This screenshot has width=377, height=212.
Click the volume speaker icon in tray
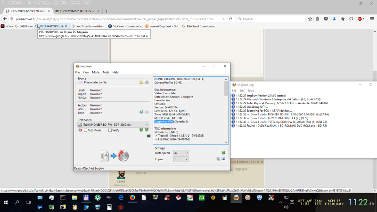(286, 207)
